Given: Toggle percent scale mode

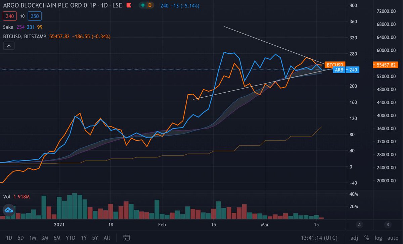Looking at the screenshot, I should click(x=367, y=238).
